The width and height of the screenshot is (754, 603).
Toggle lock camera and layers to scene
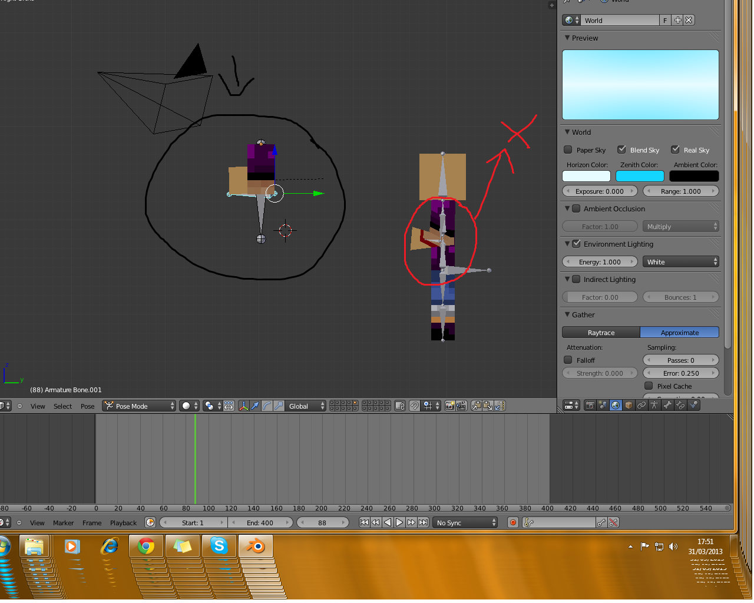point(400,406)
